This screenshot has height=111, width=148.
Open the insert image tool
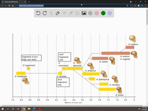pos(84,13)
